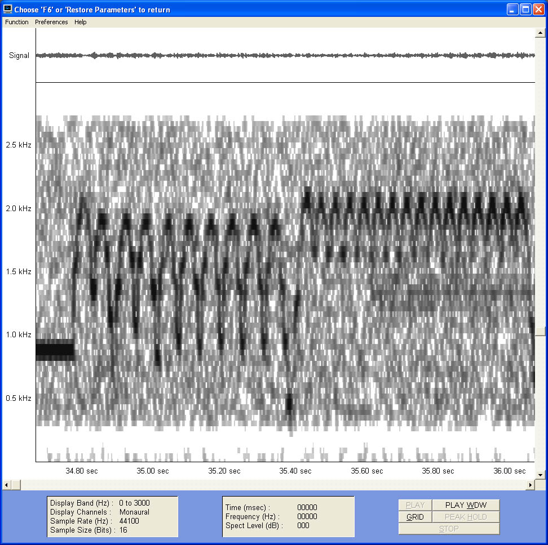Click the Spect Level (dB) readout value
This screenshot has height=545, width=548.
click(x=303, y=525)
